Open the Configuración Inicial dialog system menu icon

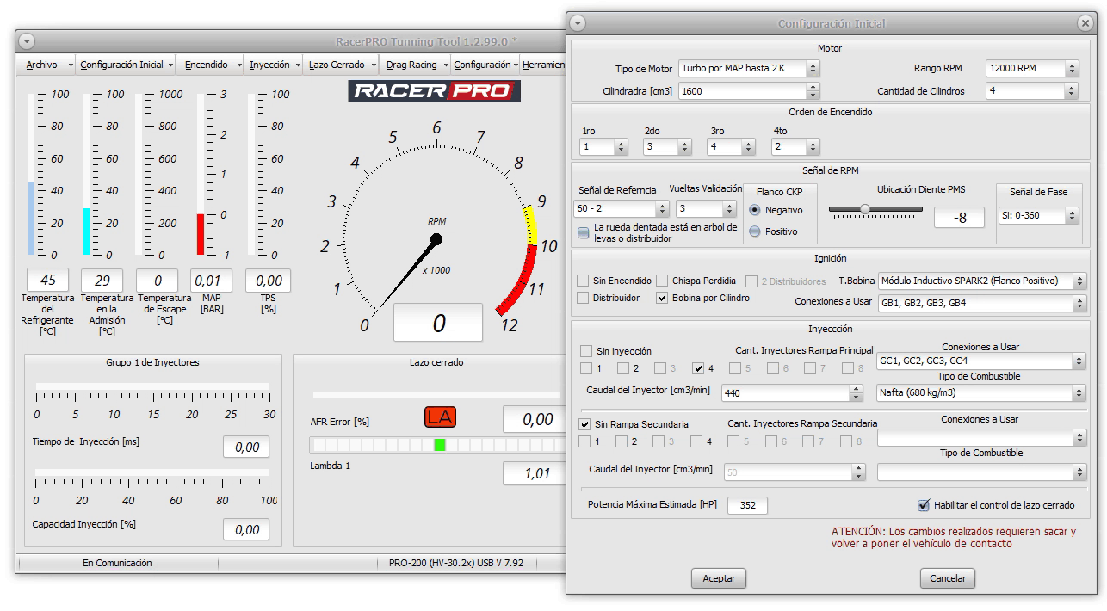(x=578, y=24)
